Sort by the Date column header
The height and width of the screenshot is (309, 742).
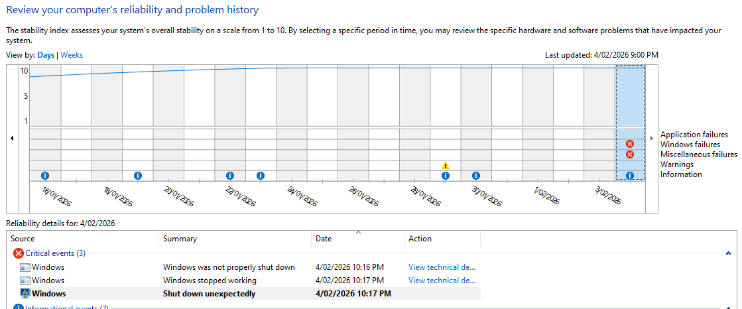(358, 239)
